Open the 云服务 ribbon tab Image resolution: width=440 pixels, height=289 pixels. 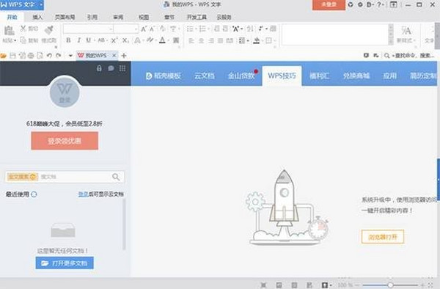tap(224, 17)
